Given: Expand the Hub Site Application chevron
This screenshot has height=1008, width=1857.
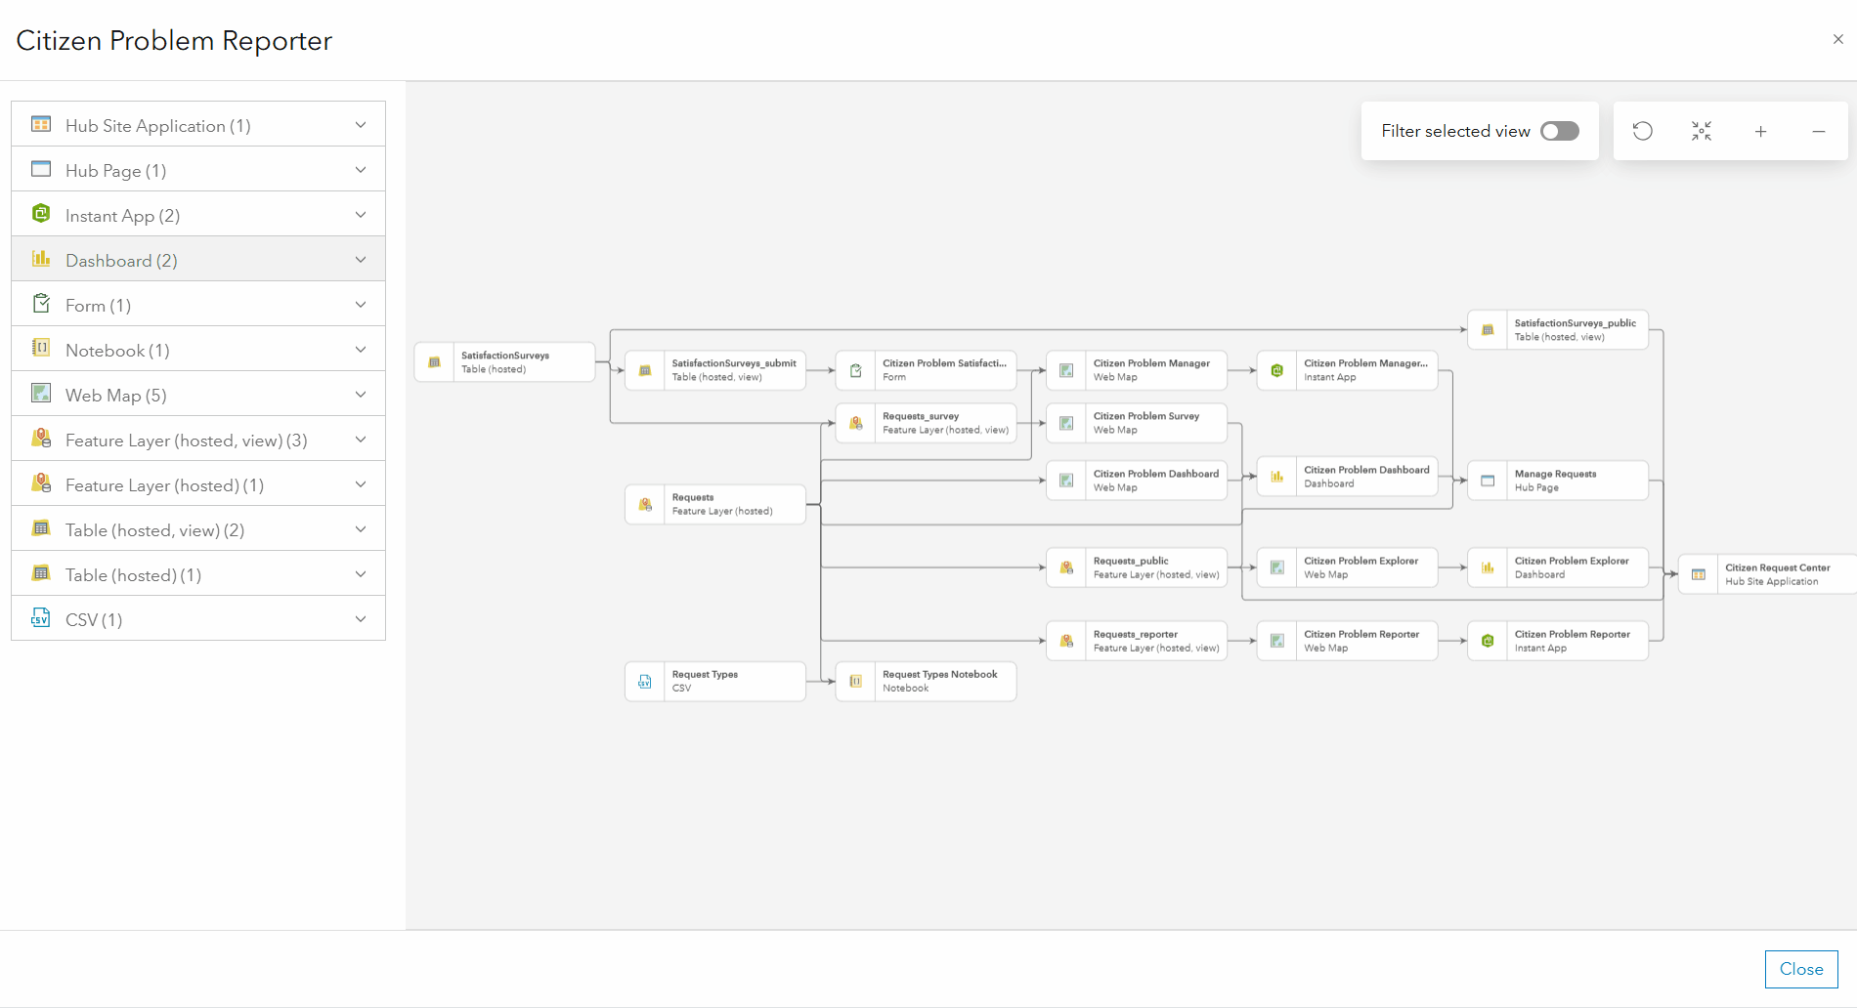Looking at the screenshot, I should tap(361, 125).
